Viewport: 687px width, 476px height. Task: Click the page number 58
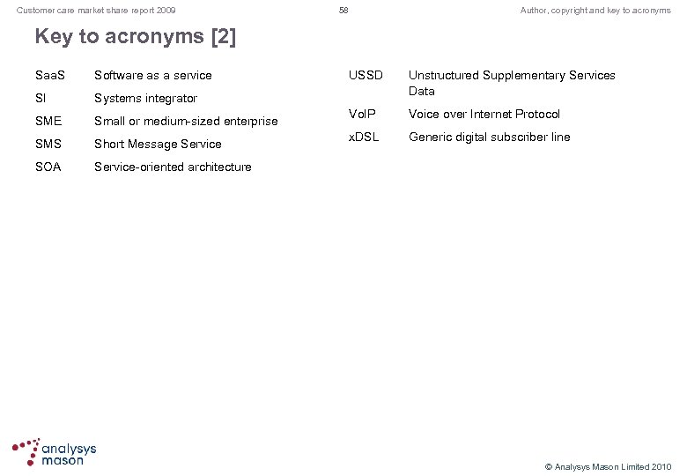(343, 10)
